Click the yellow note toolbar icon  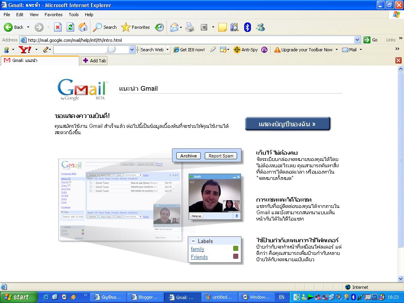click(223, 27)
